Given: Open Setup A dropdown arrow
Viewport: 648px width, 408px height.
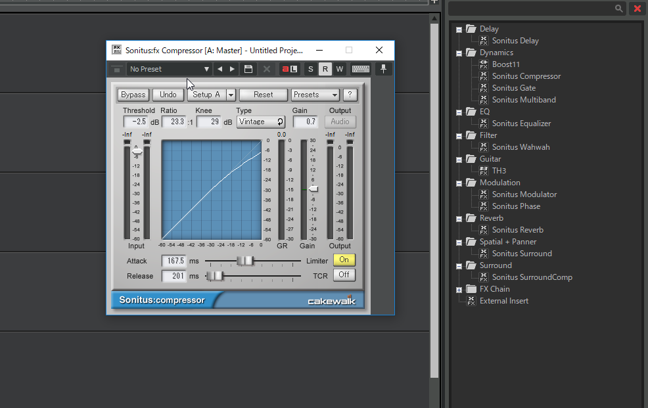Looking at the screenshot, I should click(231, 95).
